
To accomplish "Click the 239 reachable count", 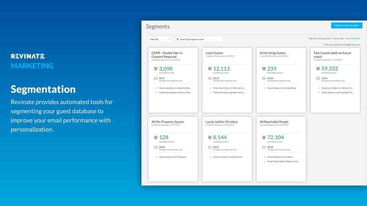I will pos(272,69).
